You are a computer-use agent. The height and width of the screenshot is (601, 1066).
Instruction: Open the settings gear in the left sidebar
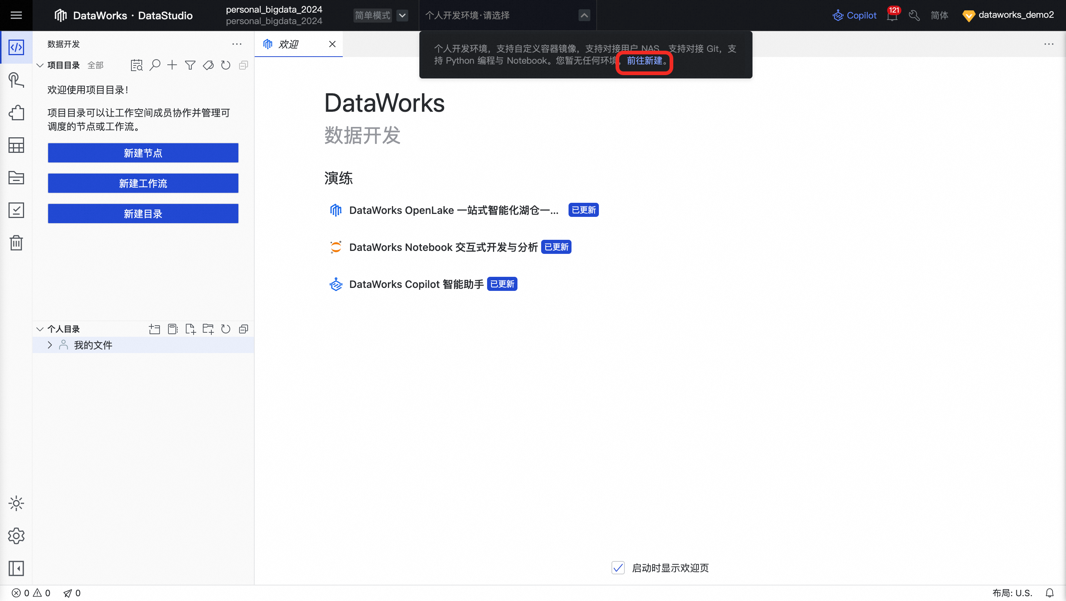(16, 535)
